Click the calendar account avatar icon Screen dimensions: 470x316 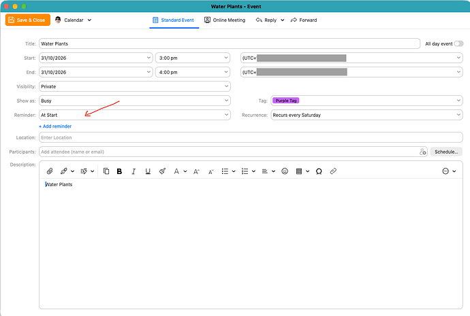[58, 20]
